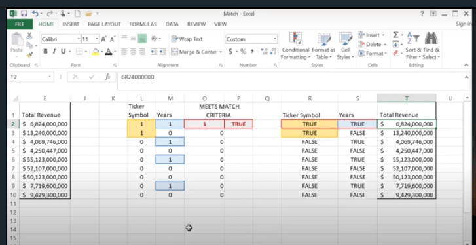Viewport: 476px width, 245px height.
Task: Decrease decimal places
Action: tap(273, 52)
